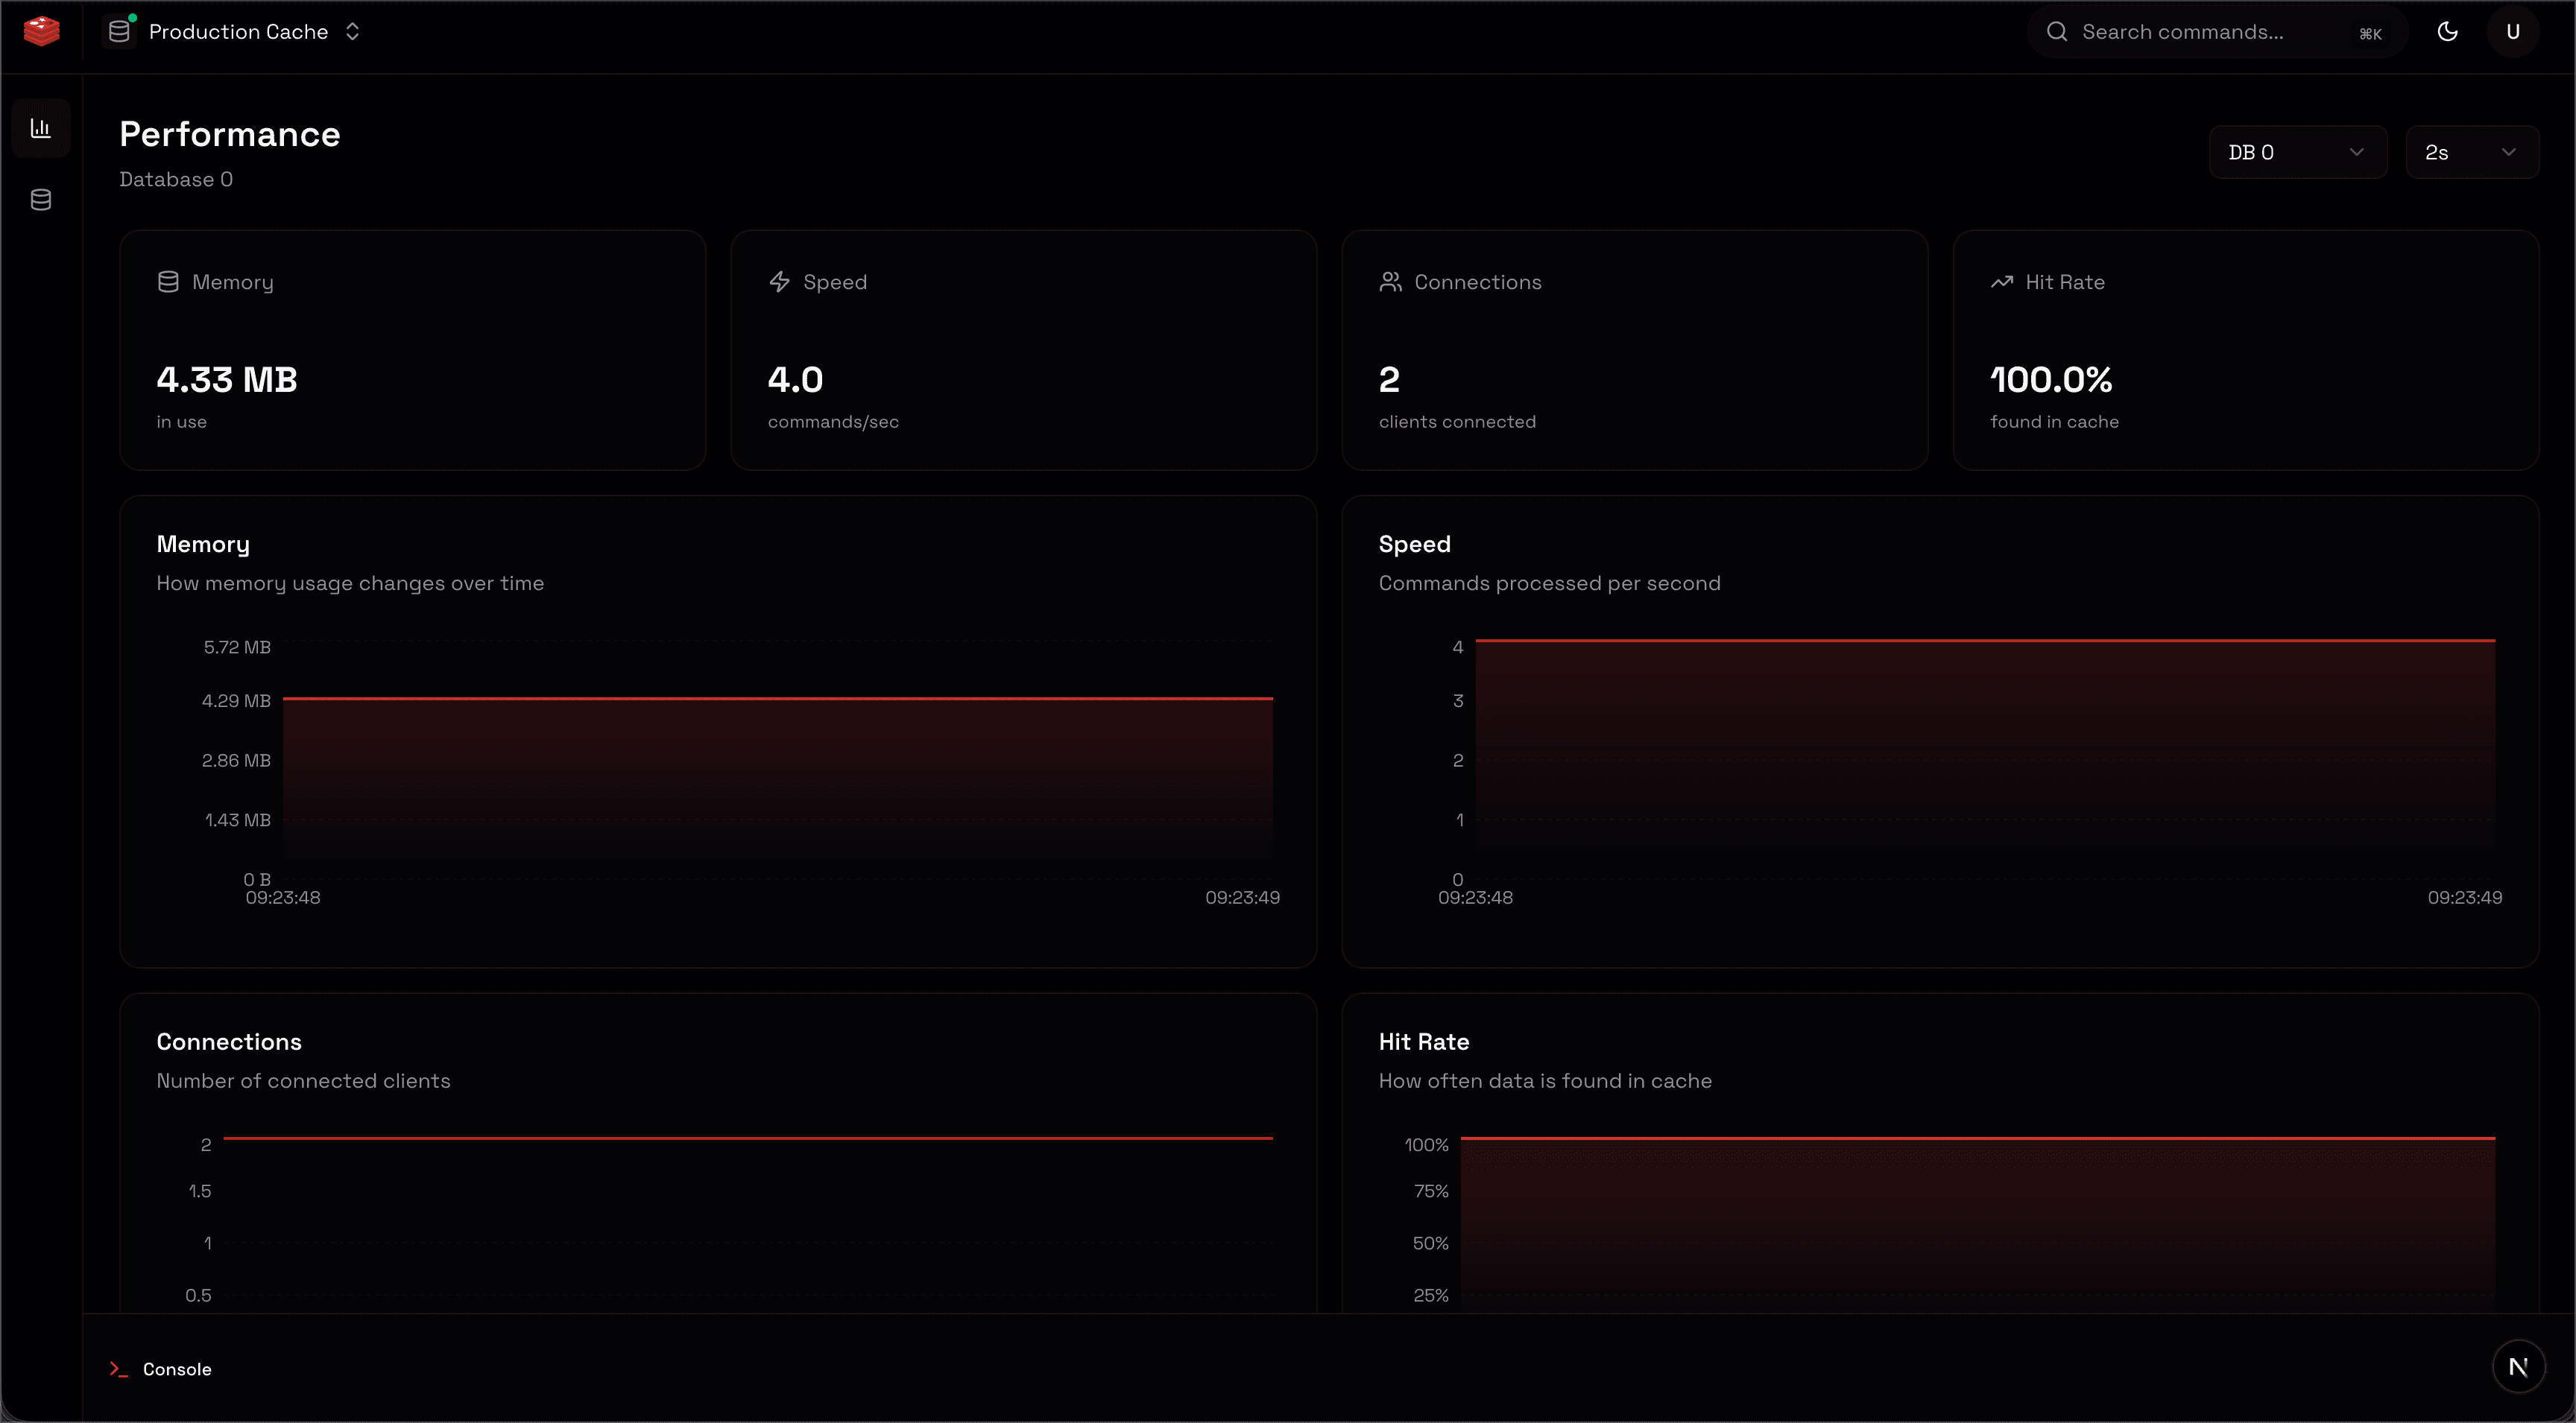Click the red Redis logo icon

pyautogui.click(x=41, y=31)
